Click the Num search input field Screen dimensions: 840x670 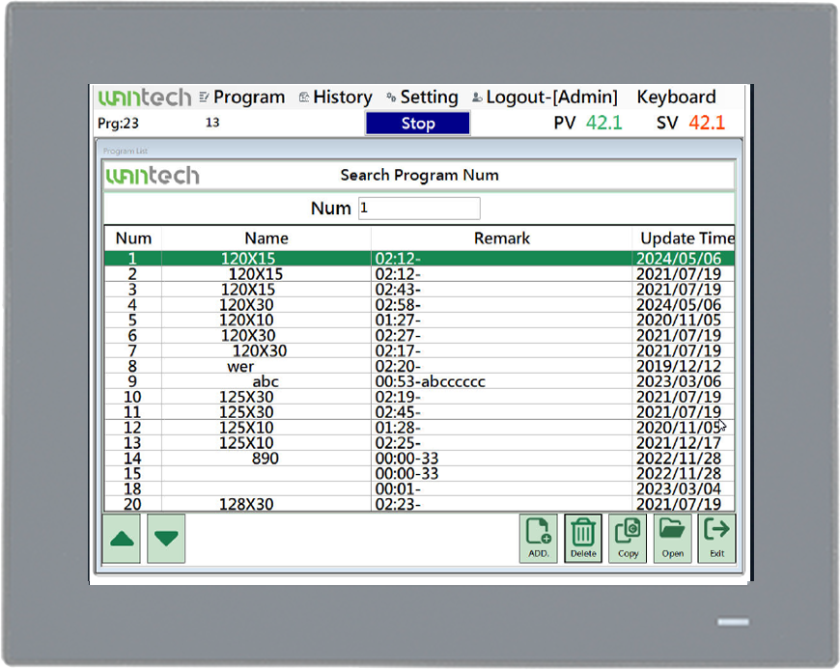419,209
